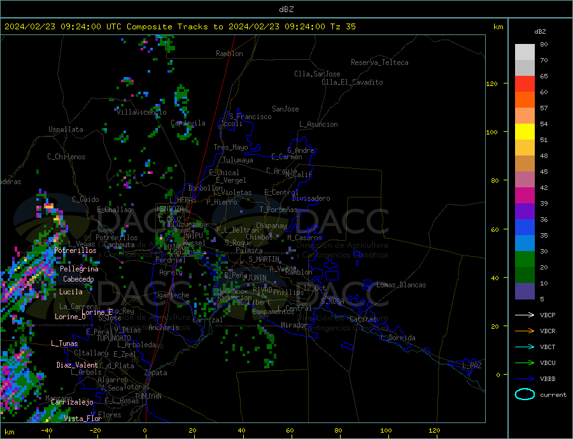Click the 'Divisadero' map label
The height and width of the screenshot is (439, 573).
(x=311, y=198)
